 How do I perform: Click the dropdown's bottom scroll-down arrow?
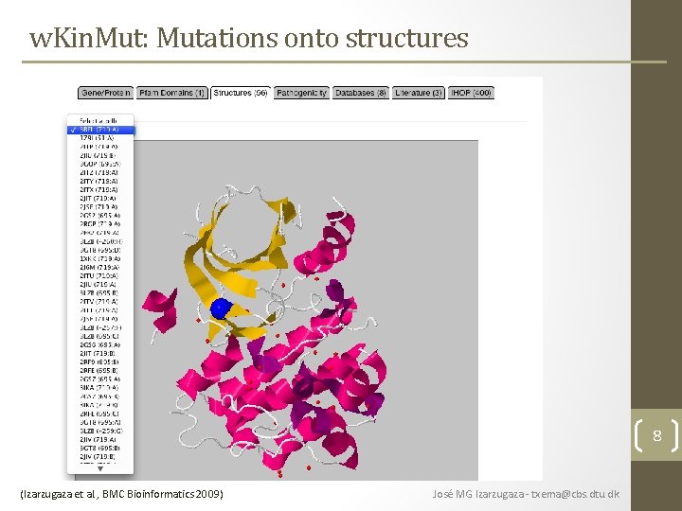coord(100,468)
